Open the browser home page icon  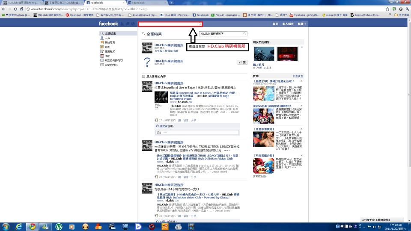pyautogui.click(x=21, y=9)
